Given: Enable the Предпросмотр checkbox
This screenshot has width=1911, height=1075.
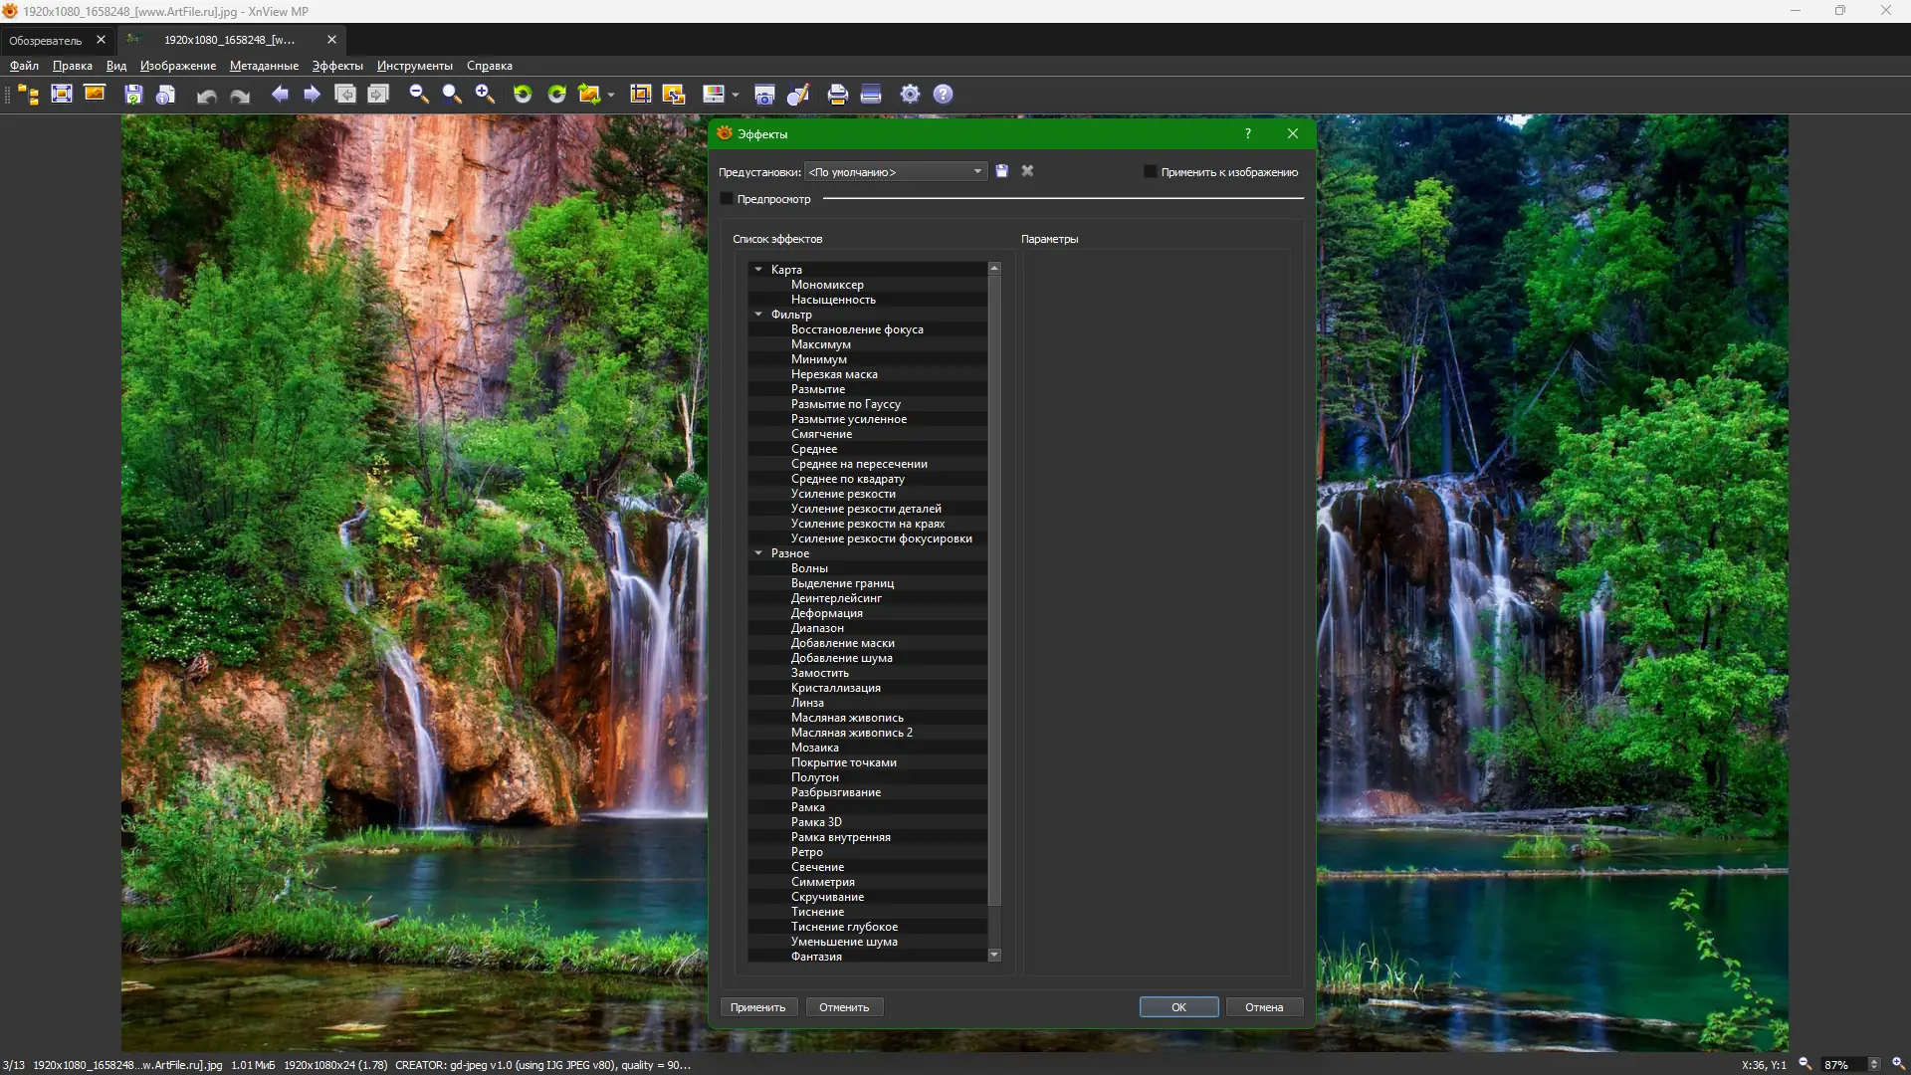Looking at the screenshot, I should tap(727, 199).
